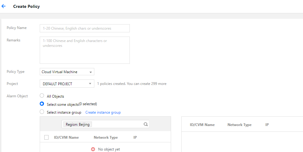Click the Create Policy page title
303x152 pixels.
(x=26, y=6)
